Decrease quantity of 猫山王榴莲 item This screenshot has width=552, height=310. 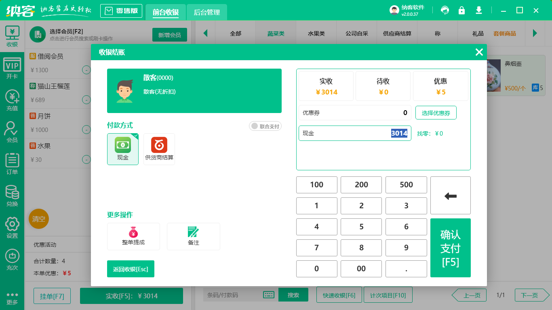click(x=86, y=100)
